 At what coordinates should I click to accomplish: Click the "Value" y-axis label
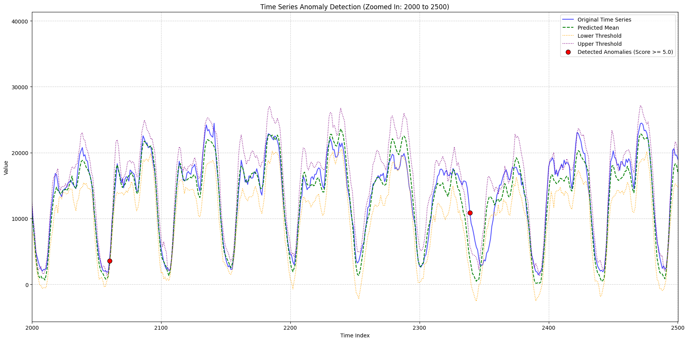pyautogui.click(x=6, y=168)
